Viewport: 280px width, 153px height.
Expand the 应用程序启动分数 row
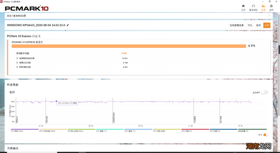[x=17, y=58]
